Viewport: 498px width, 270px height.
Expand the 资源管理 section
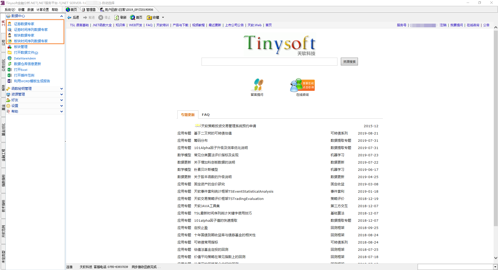pyautogui.click(x=61, y=94)
